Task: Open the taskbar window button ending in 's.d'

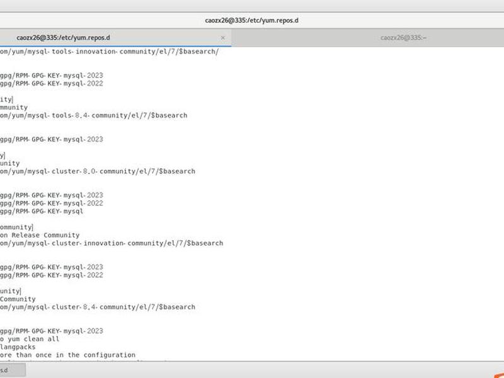Action: tap(13, 370)
